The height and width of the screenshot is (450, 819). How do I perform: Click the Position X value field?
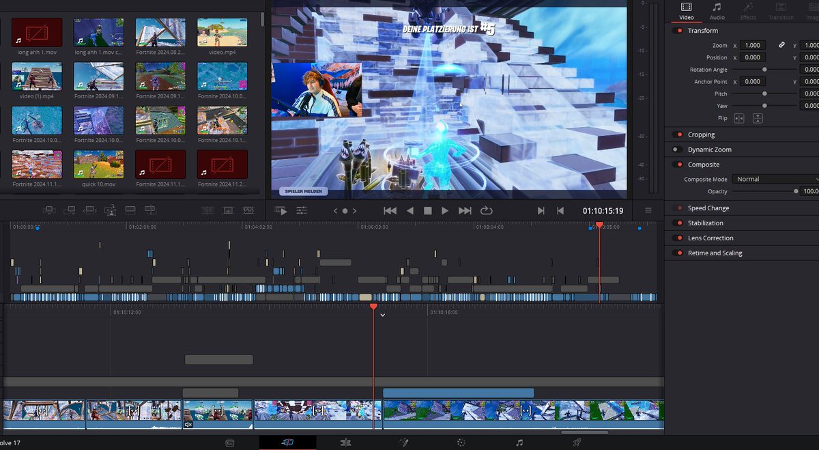tap(752, 57)
